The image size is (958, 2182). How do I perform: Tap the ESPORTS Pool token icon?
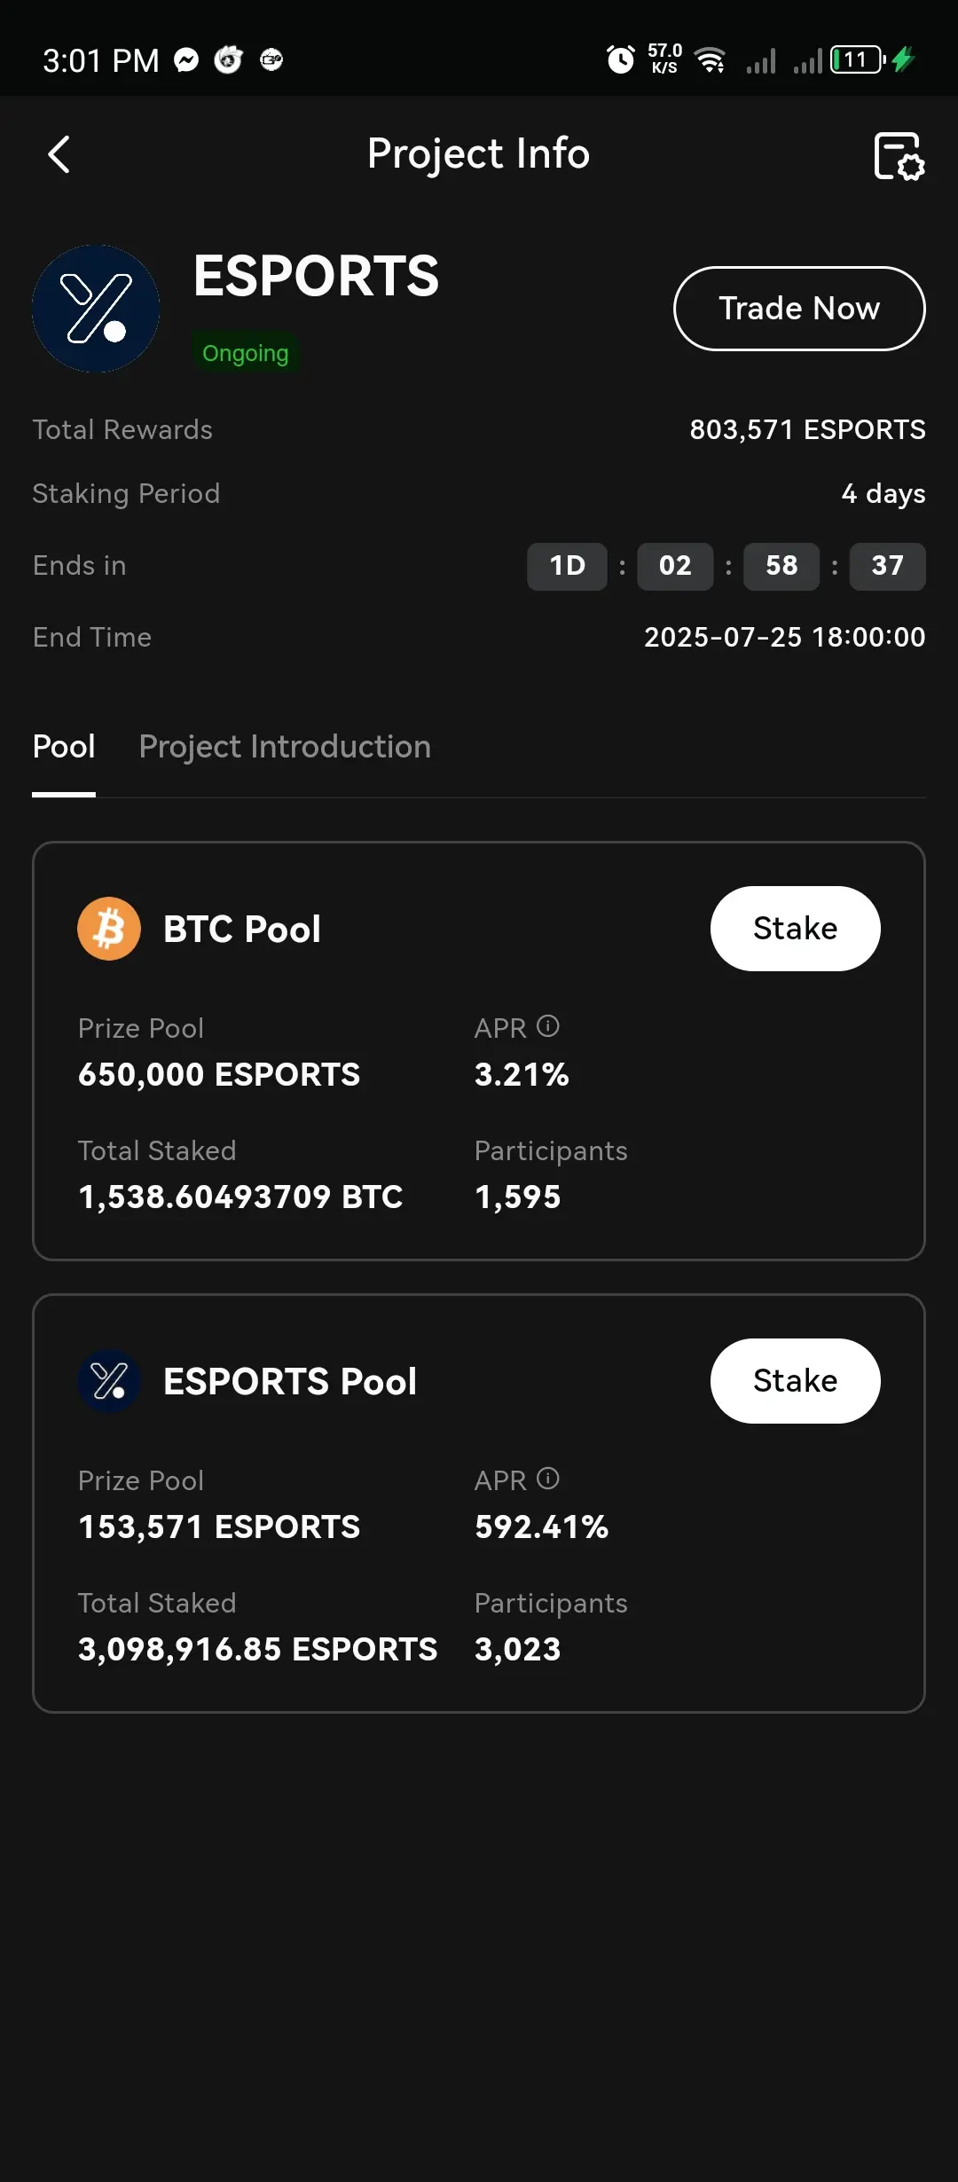pos(109,1381)
